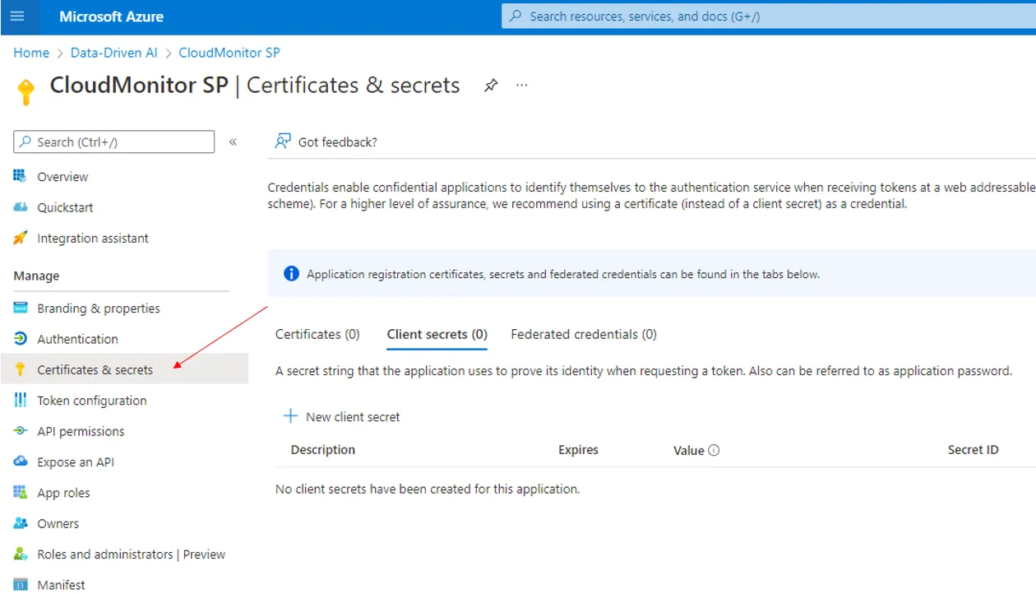Open API permissions
Screen dimensions: 1036x594
pyautogui.click(x=81, y=431)
